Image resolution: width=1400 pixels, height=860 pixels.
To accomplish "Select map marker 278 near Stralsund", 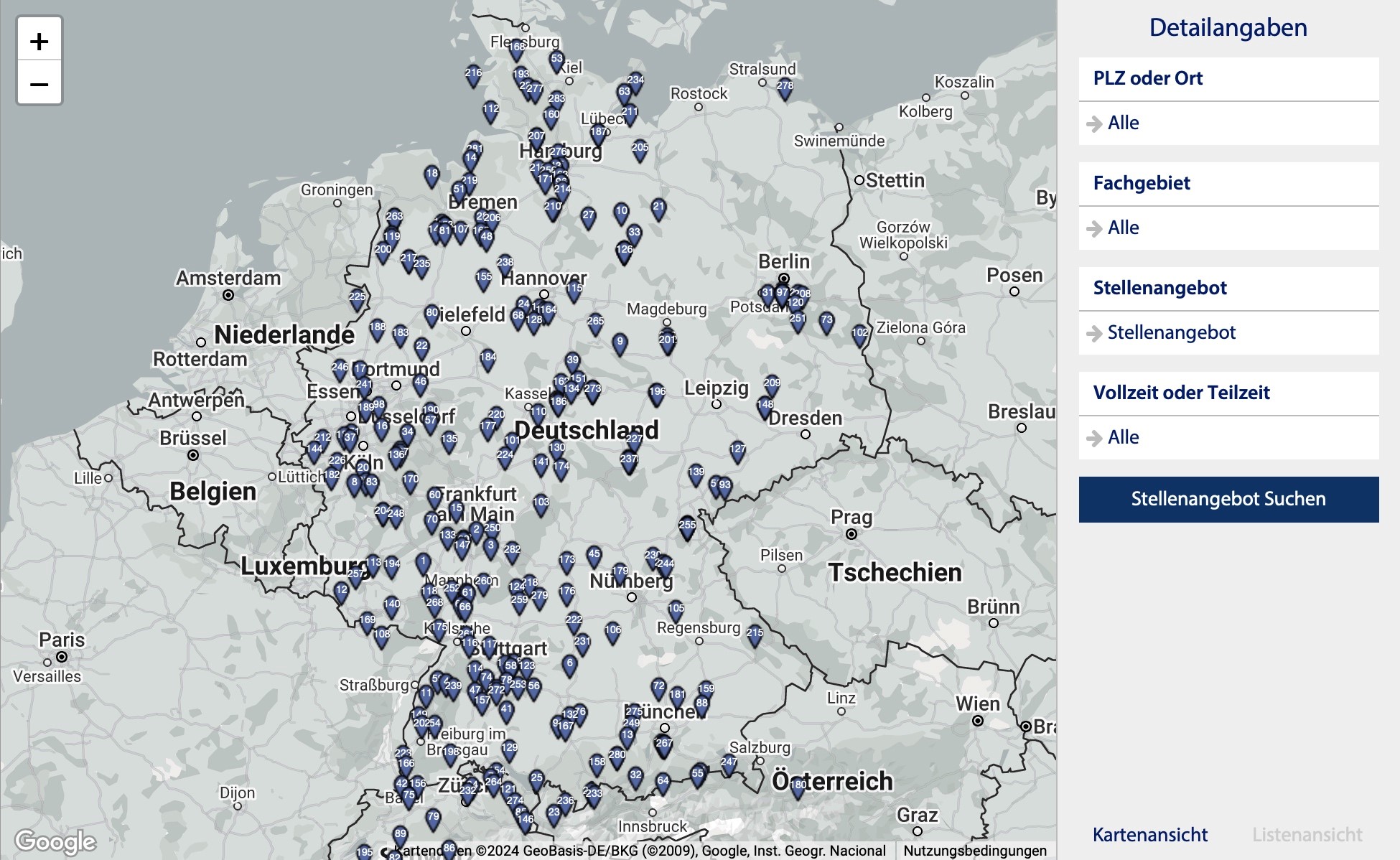I will point(785,86).
